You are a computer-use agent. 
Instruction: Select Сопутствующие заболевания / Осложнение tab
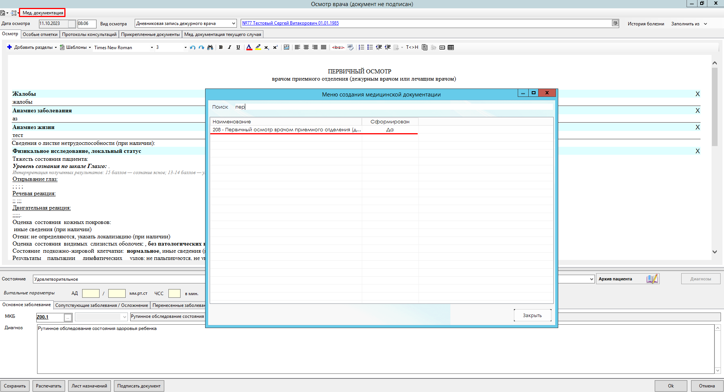[x=102, y=305]
